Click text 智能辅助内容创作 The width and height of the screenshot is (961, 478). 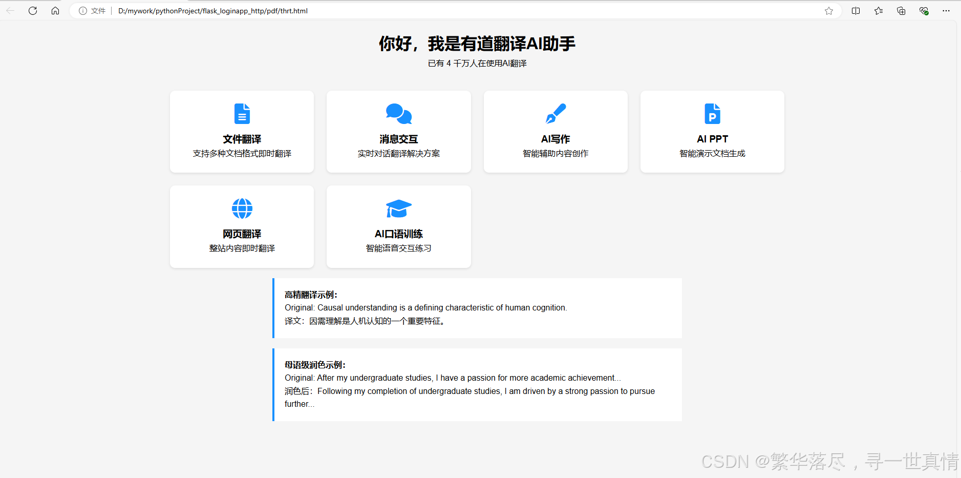coord(556,154)
